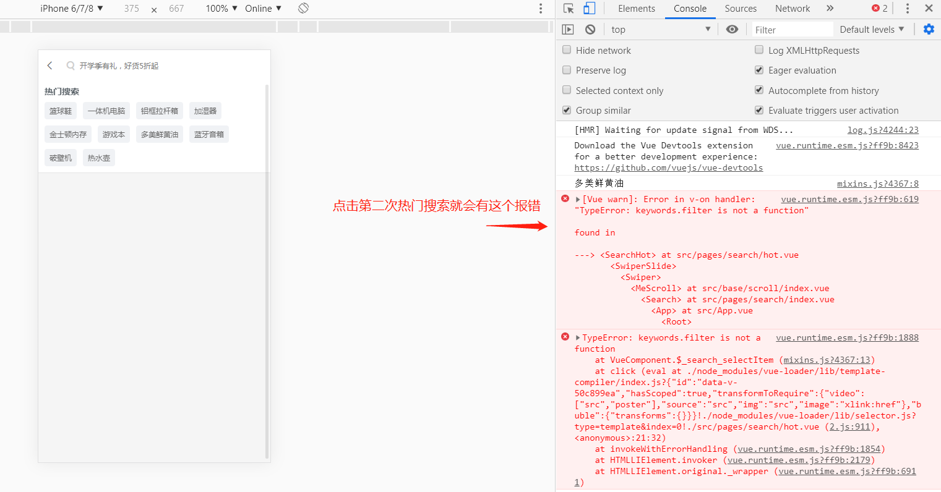The image size is (941, 492).
Task: Tap the 游戏本 hot search tag
Action: [114, 134]
